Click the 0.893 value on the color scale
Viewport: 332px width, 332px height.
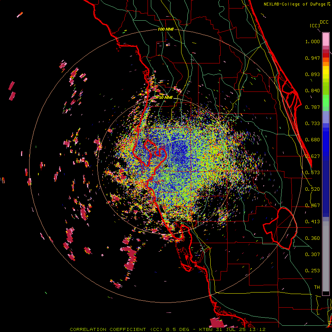point(312,74)
